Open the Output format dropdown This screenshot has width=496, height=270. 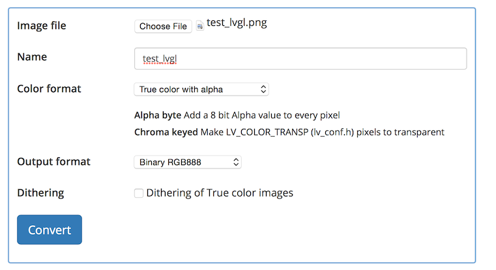[187, 162]
